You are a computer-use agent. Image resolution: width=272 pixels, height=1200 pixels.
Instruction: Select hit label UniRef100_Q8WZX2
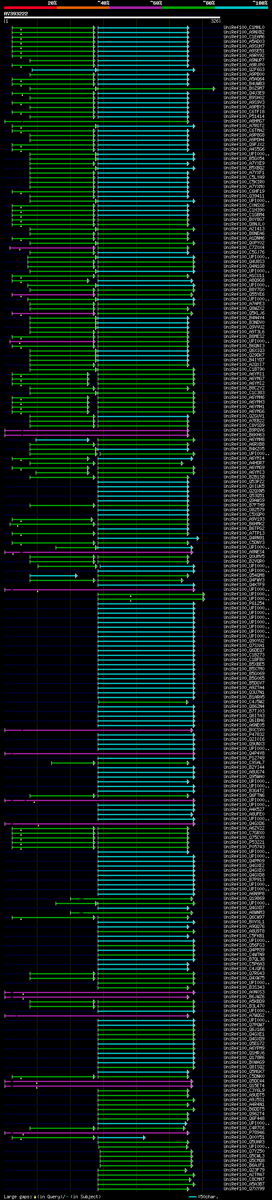(244, 309)
